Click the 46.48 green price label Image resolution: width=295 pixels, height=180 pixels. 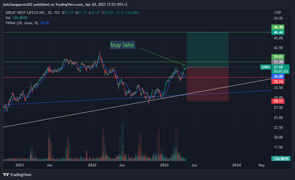click(x=278, y=27)
